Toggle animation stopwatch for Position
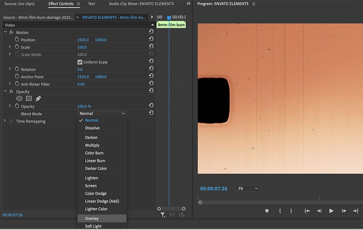The width and height of the screenshot is (363, 230). click(17, 39)
